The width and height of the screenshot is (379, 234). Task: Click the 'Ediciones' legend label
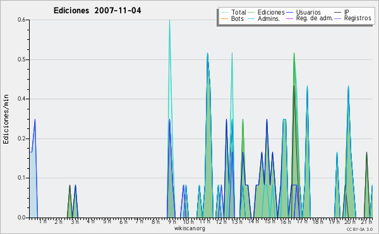coord(271,12)
